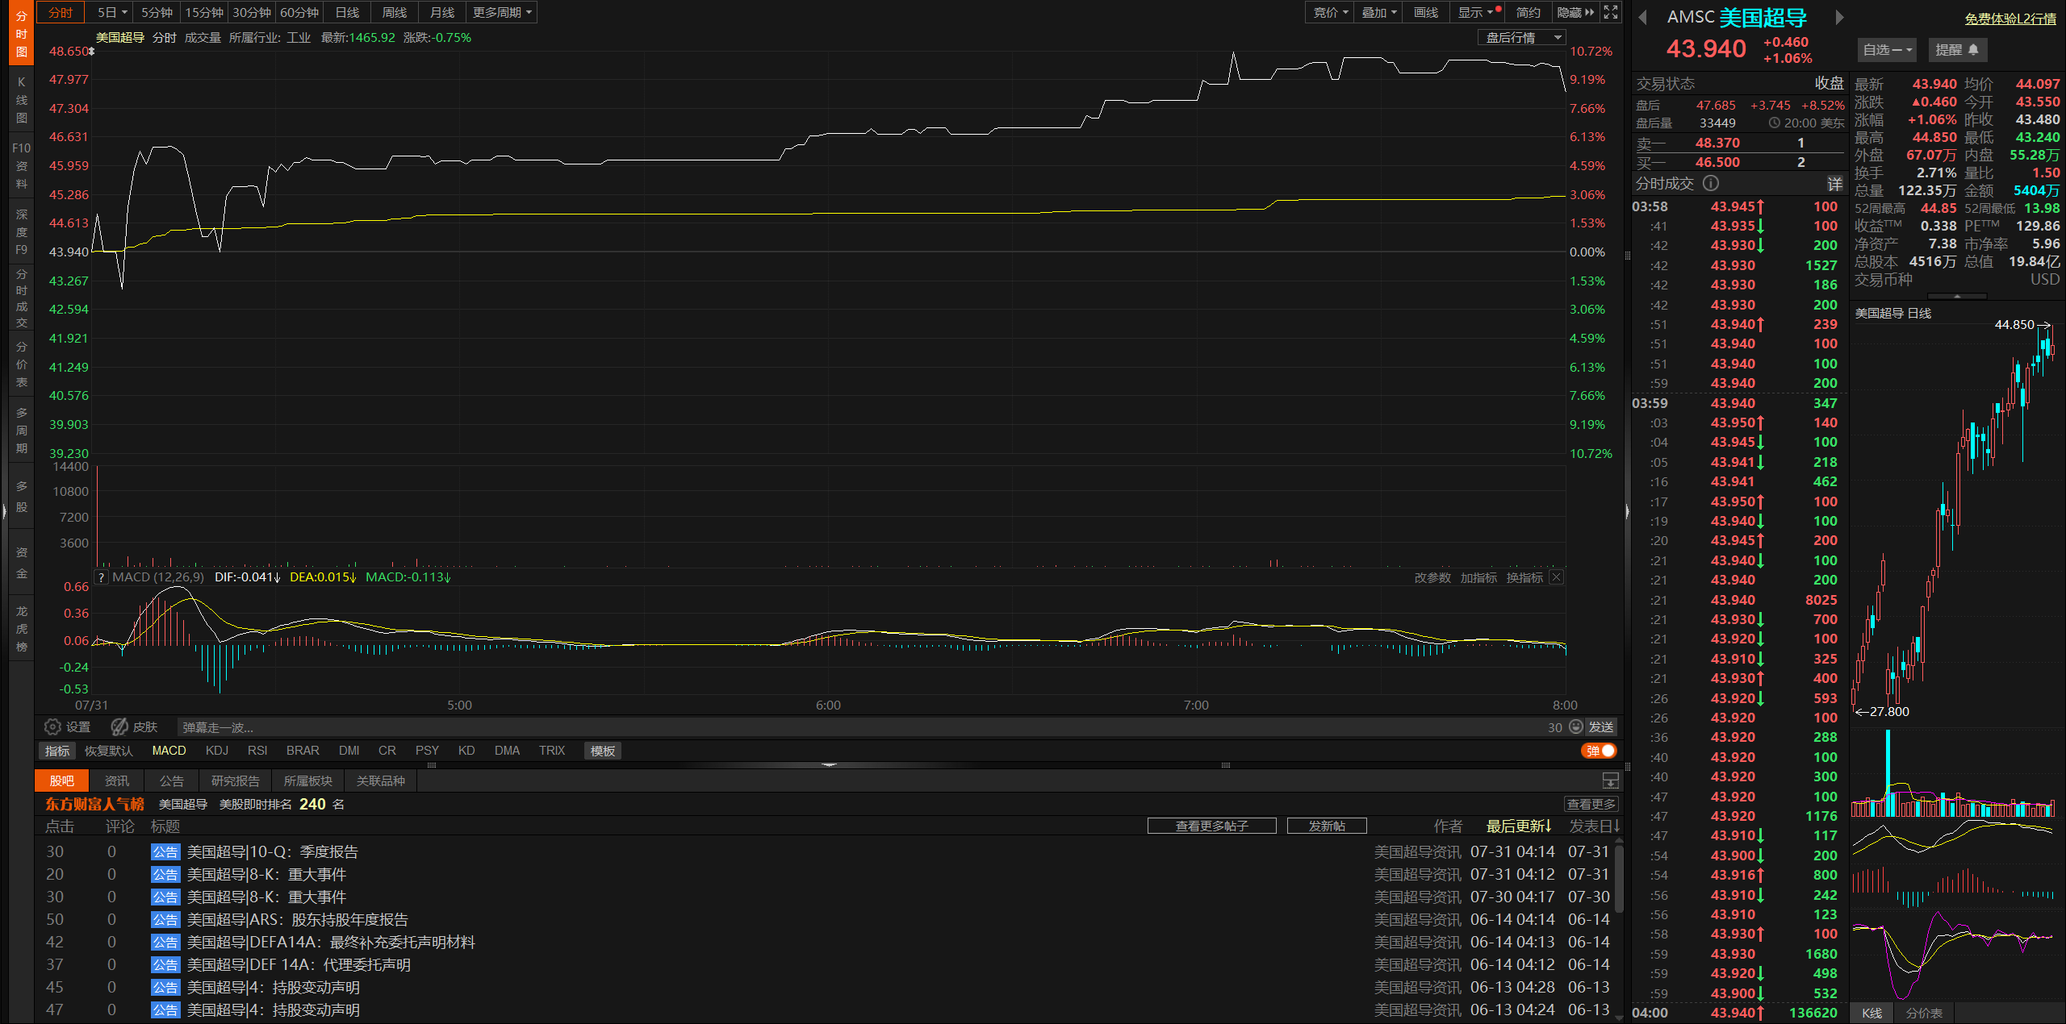
Task: Toggle 简约 simplified view
Action: pos(1528,12)
